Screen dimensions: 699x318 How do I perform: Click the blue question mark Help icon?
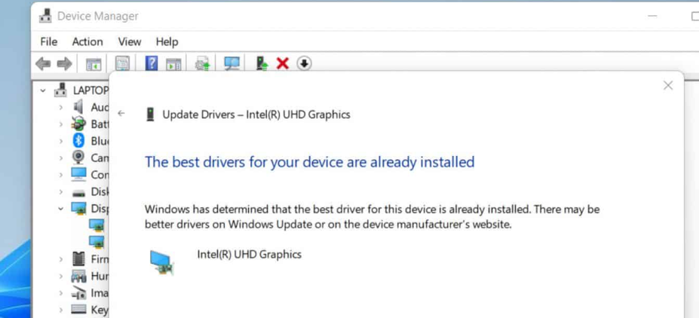(x=152, y=64)
